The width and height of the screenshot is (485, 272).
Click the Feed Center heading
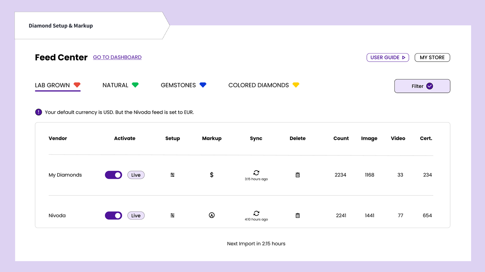(61, 57)
